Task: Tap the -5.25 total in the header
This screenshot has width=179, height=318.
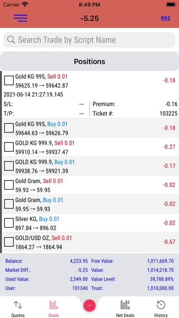Action: pos(89,18)
